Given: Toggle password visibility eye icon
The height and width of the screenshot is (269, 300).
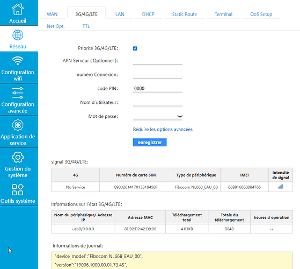Looking at the screenshot, I should click(180, 116).
